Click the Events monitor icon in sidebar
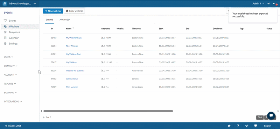280x129 pixels. tap(5, 21)
